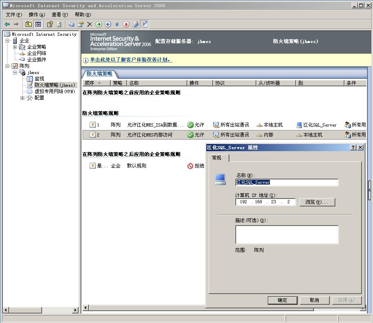The height and width of the screenshot is (323, 373).
Task: Sort by the 顺序 column header
Action: 96,83
